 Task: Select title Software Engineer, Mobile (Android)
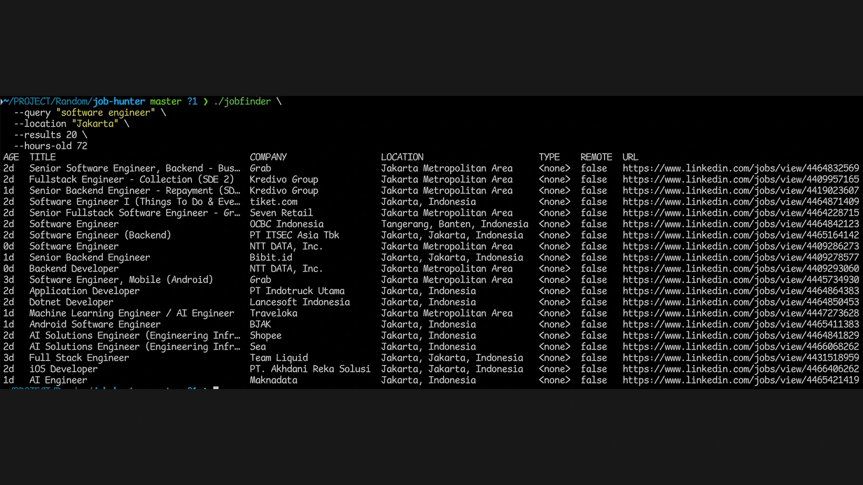(121, 280)
